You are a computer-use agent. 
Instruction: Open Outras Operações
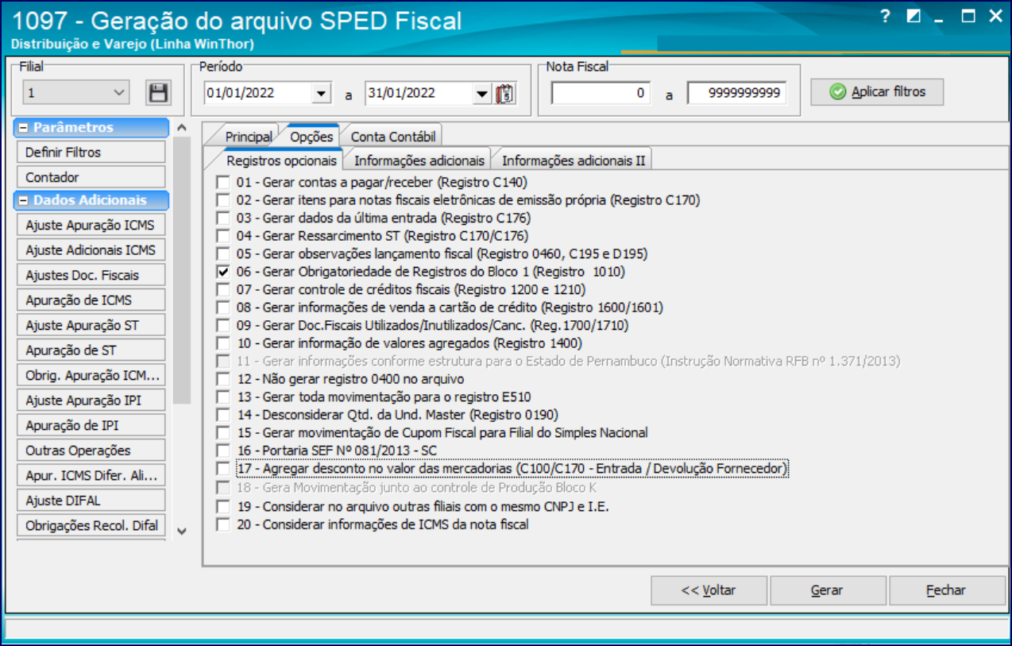pyautogui.click(x=91, y=451)
